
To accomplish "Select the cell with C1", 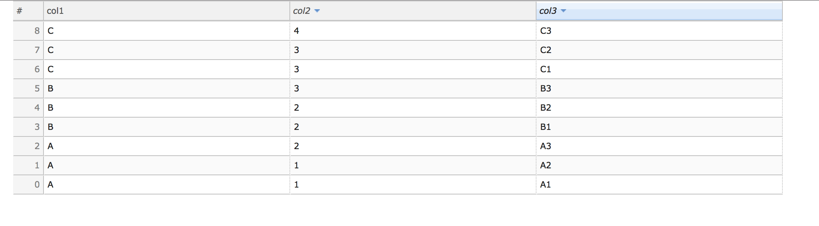I will point(546,69).
